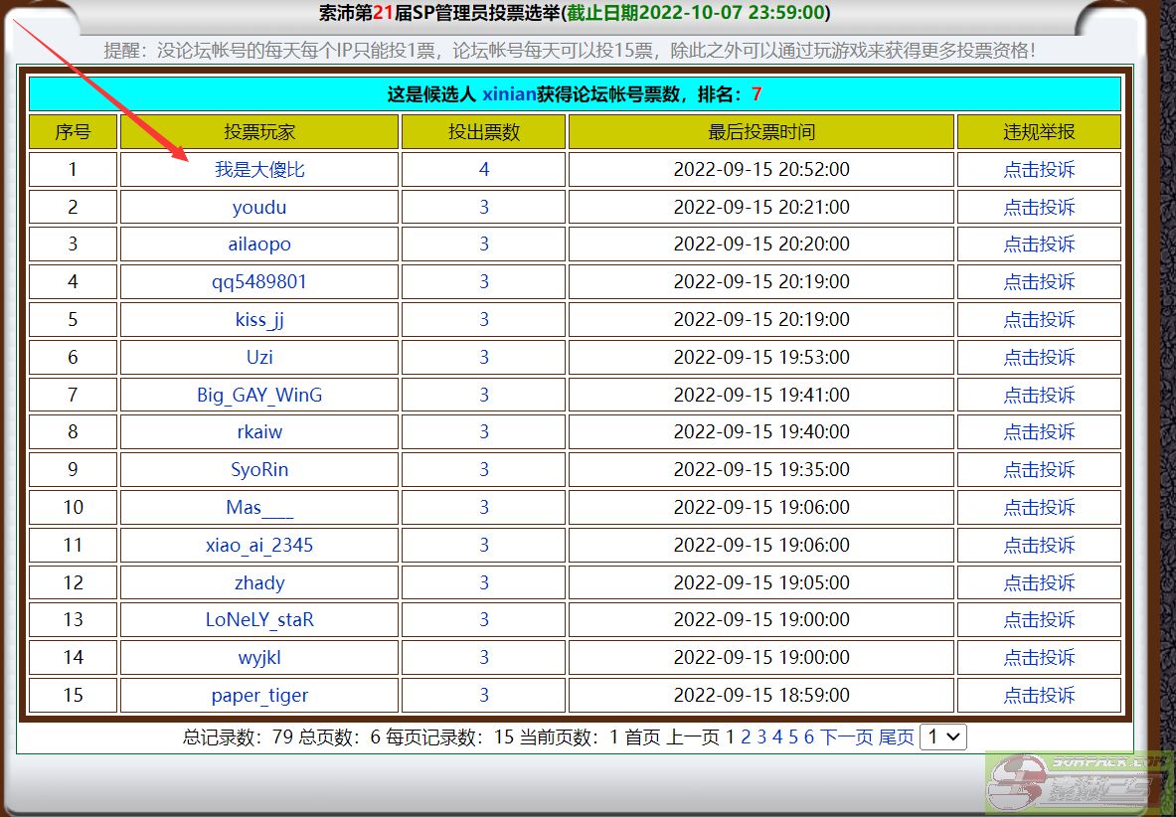The image size is (1176, 817).
Task: Open voter ailaopo's profile link
Action: tap(259, 245)
